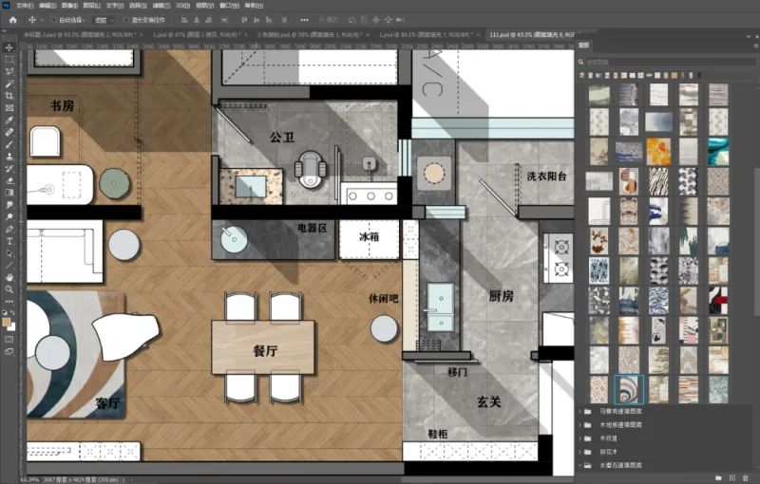Select the Zoom tool
Viewport: 760px width, 484px height.
(x=9, y=289)
